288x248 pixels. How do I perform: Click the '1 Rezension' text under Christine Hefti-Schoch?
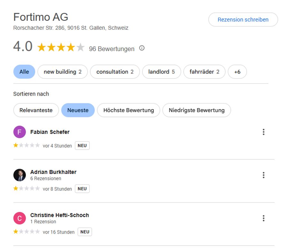point(43,221)
